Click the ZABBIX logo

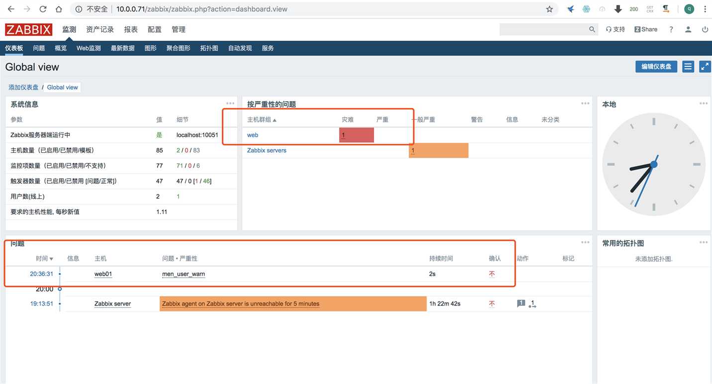(x=28, y=30)
